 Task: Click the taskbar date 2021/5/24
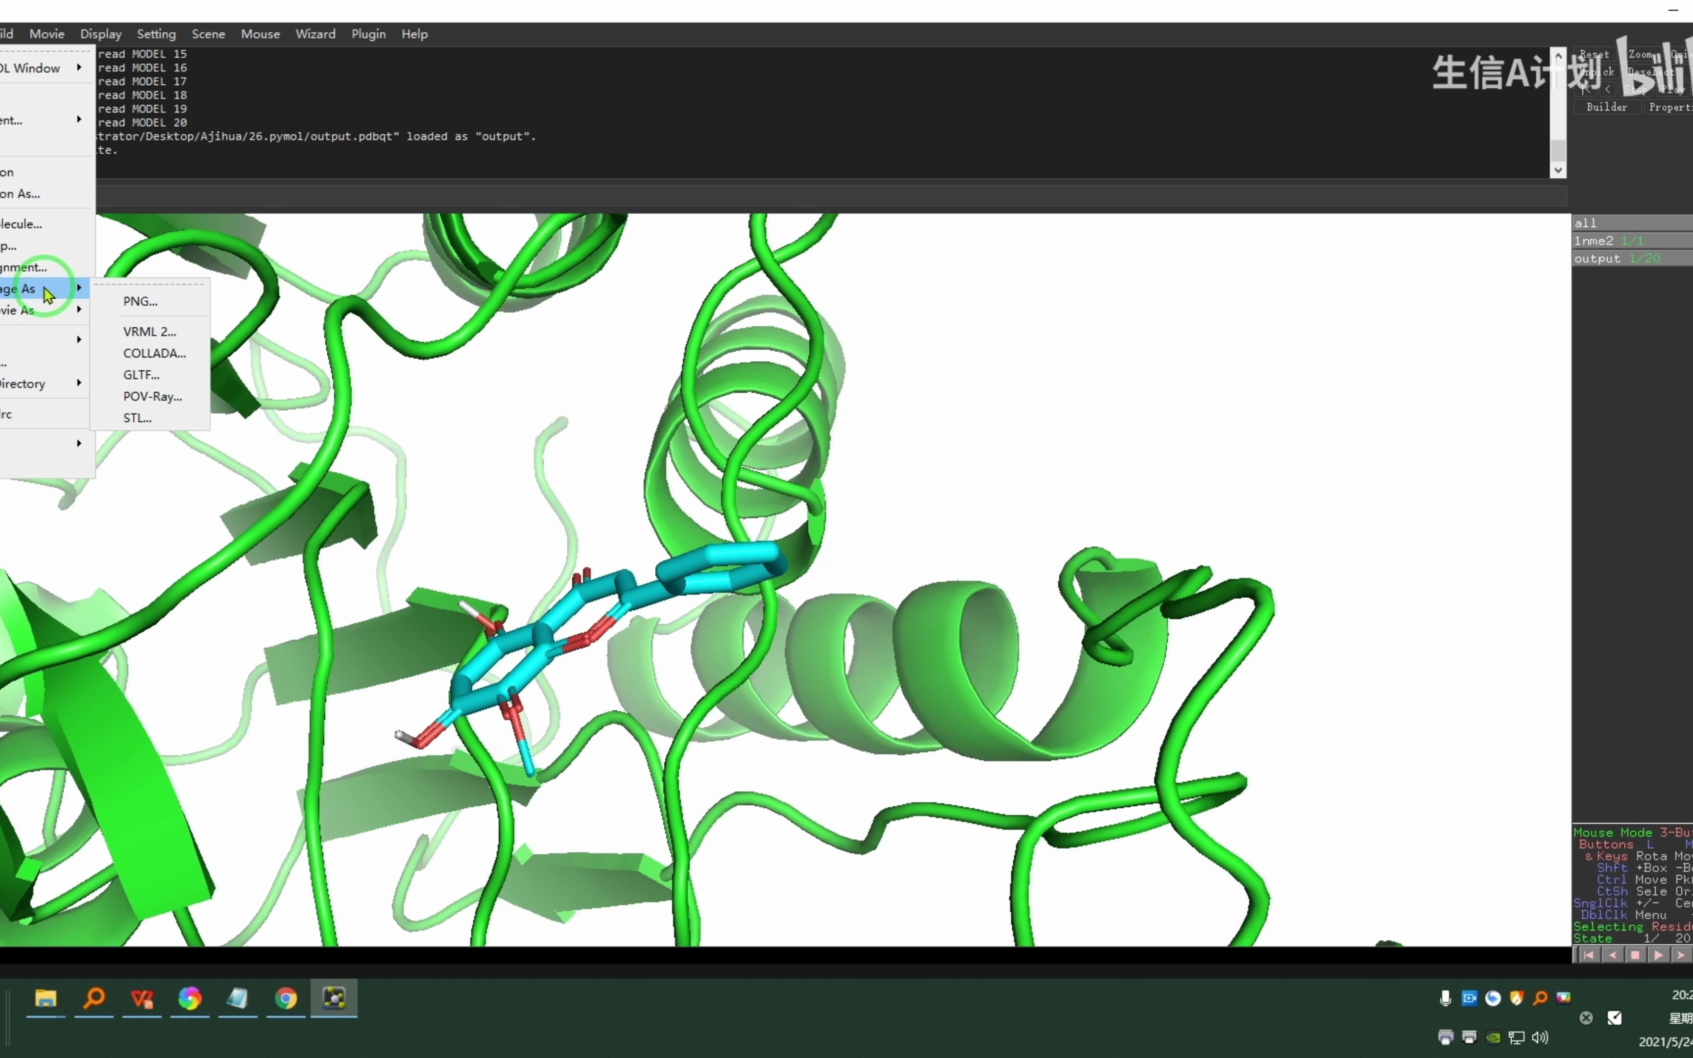pyautogui.click(x=1666, y=1042)
